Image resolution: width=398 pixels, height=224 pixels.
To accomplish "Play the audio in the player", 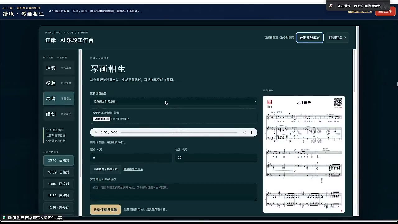I will (96, 132).
